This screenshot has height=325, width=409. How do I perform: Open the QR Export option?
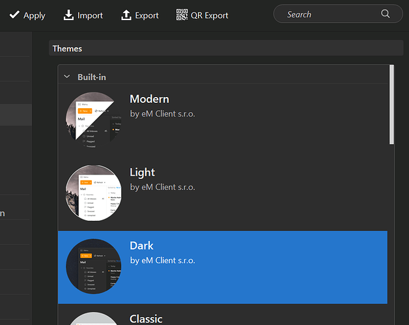point(203,15)
